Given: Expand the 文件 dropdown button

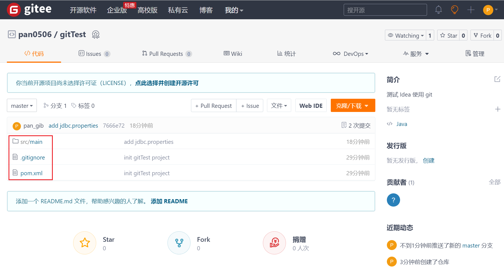Looking at the screenshot, I should [x=279, y=106].
